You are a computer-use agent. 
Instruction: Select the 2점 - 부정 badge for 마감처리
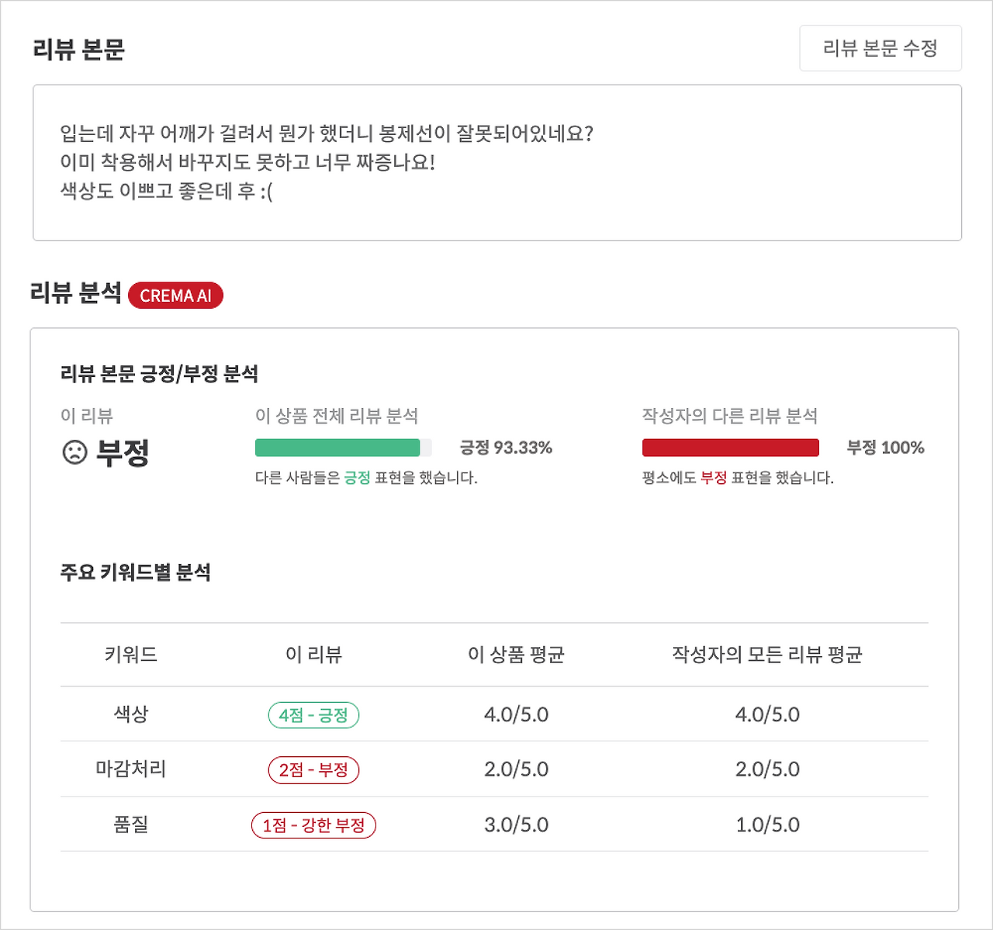click(x=313, y=769)
